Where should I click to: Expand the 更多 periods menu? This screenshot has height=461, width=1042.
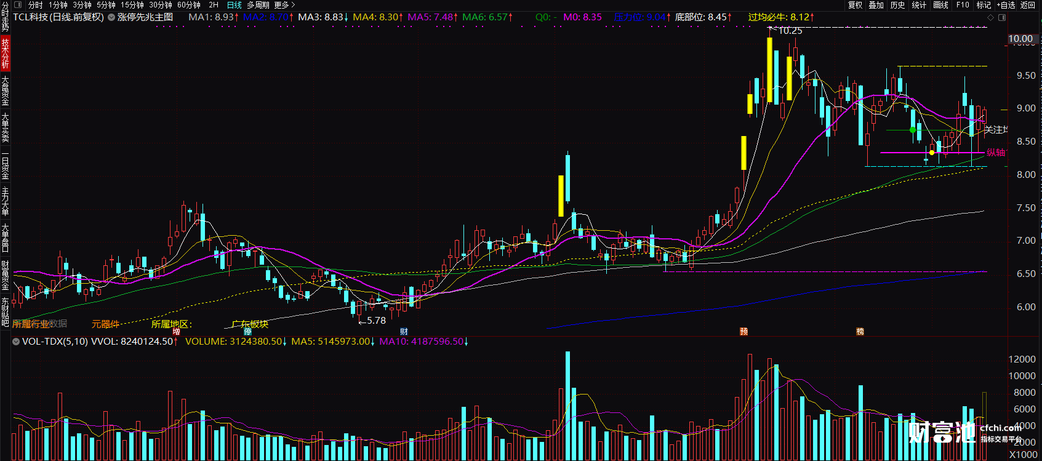(x=284, y=5)
